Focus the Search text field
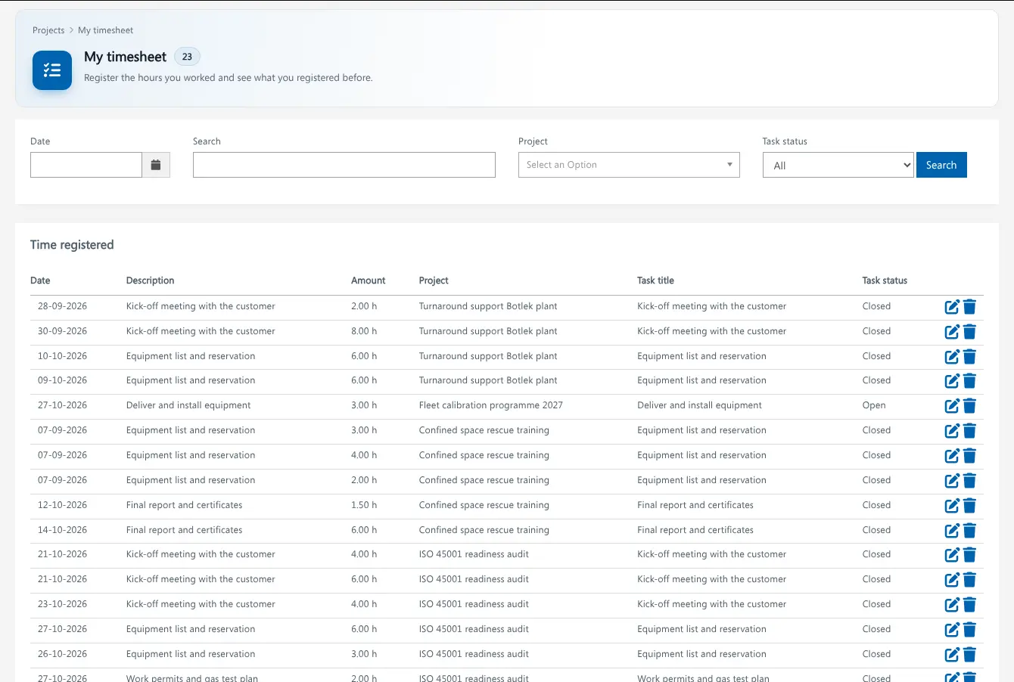1014x682 pixels. point(344,165)
